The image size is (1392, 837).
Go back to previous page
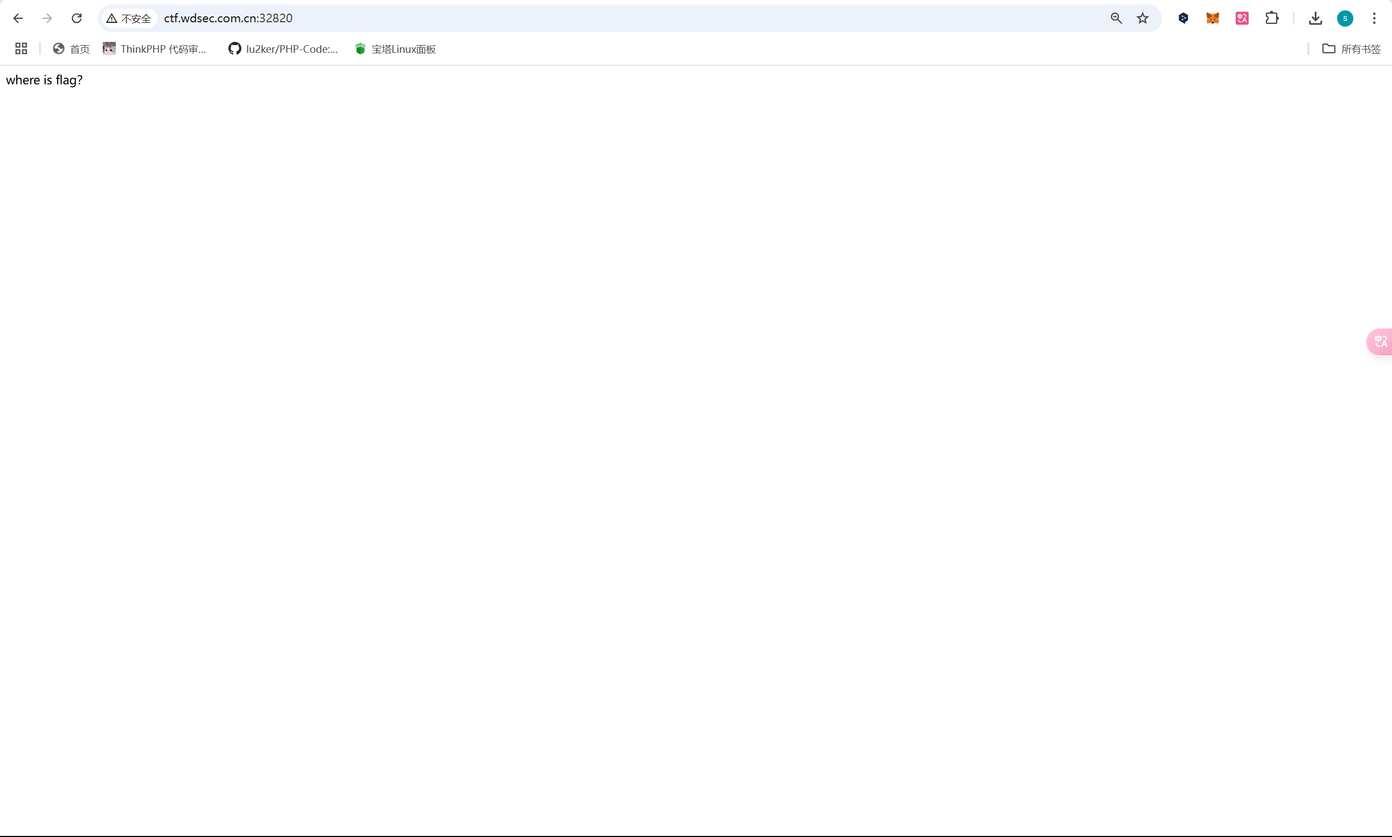click(18, 18)
